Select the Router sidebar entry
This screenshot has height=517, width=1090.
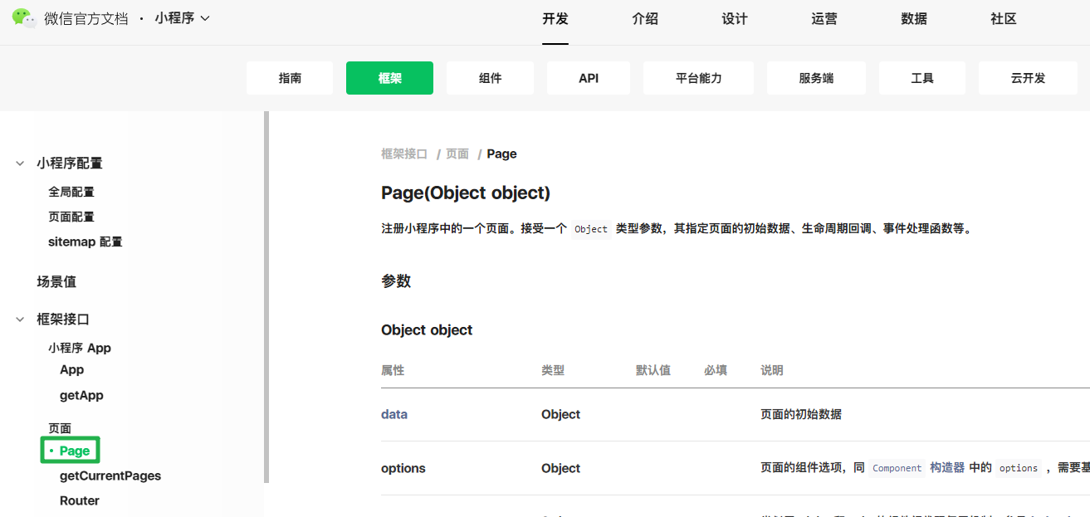click(80, 500)
